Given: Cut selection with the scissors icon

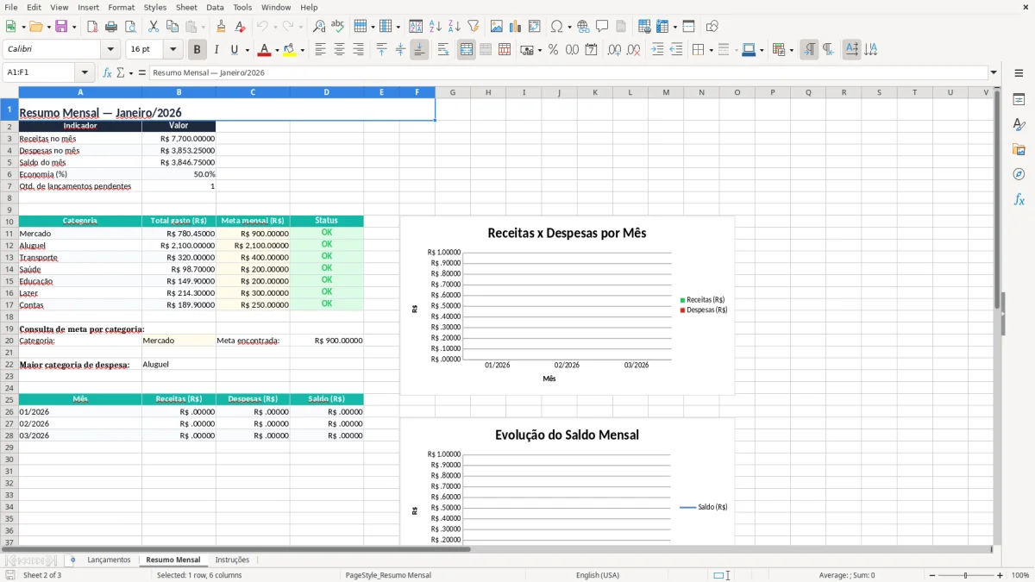Looking at the screenshot, I should coord(154,27).
